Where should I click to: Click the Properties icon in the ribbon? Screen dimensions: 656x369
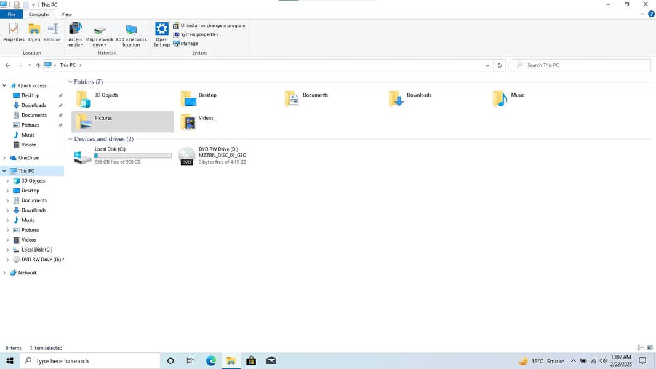(14, 30)
